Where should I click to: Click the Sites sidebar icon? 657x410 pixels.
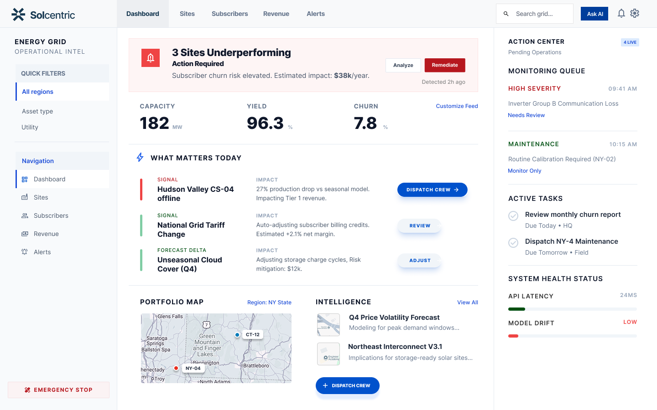[25, 197]
